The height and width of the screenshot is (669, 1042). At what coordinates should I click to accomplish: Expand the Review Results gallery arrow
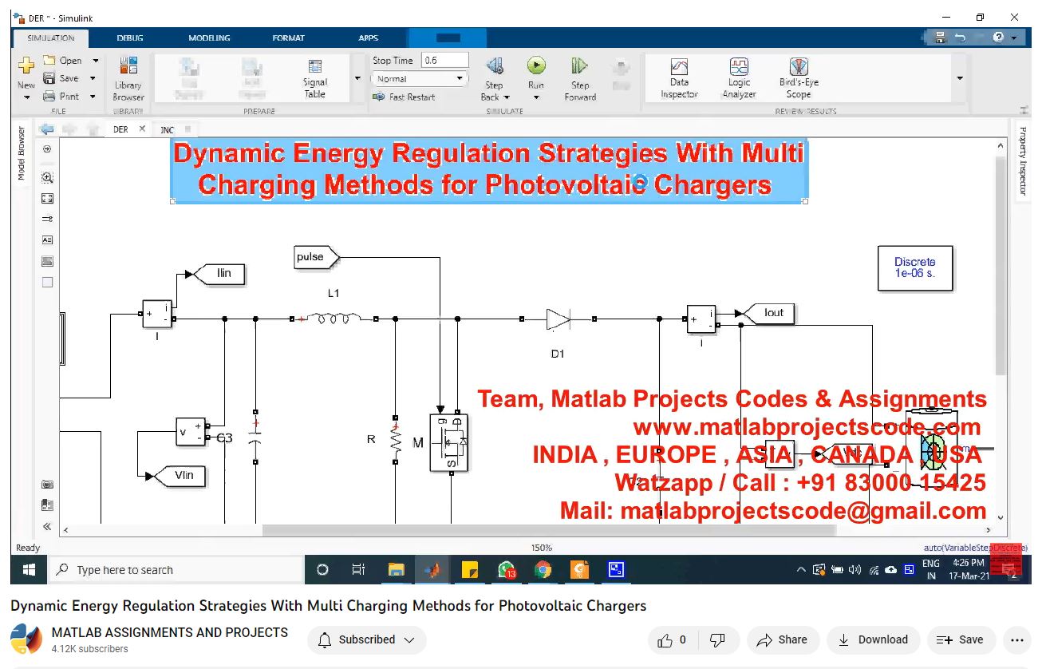coord(959,78)
